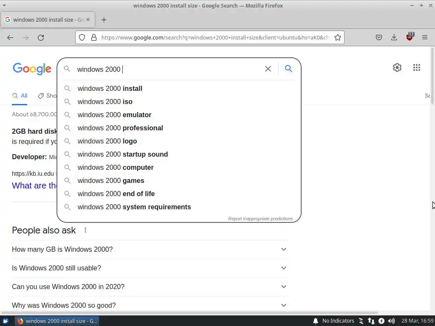Click the horizontal page scrollbar
The image size is (435, 326).
(189, 313)
